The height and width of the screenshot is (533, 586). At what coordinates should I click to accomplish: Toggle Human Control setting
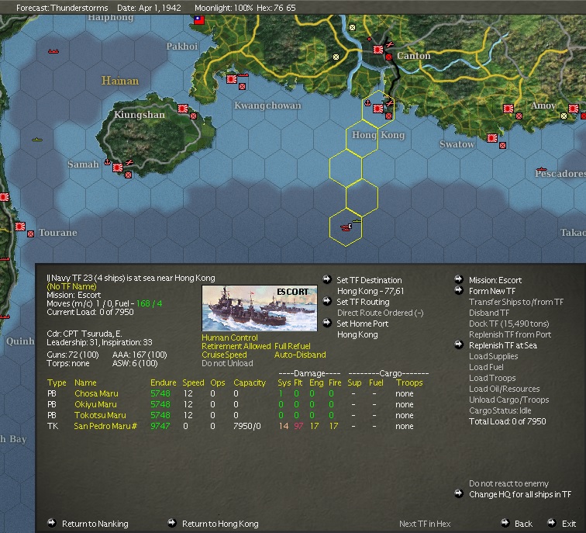click(229, 337)
